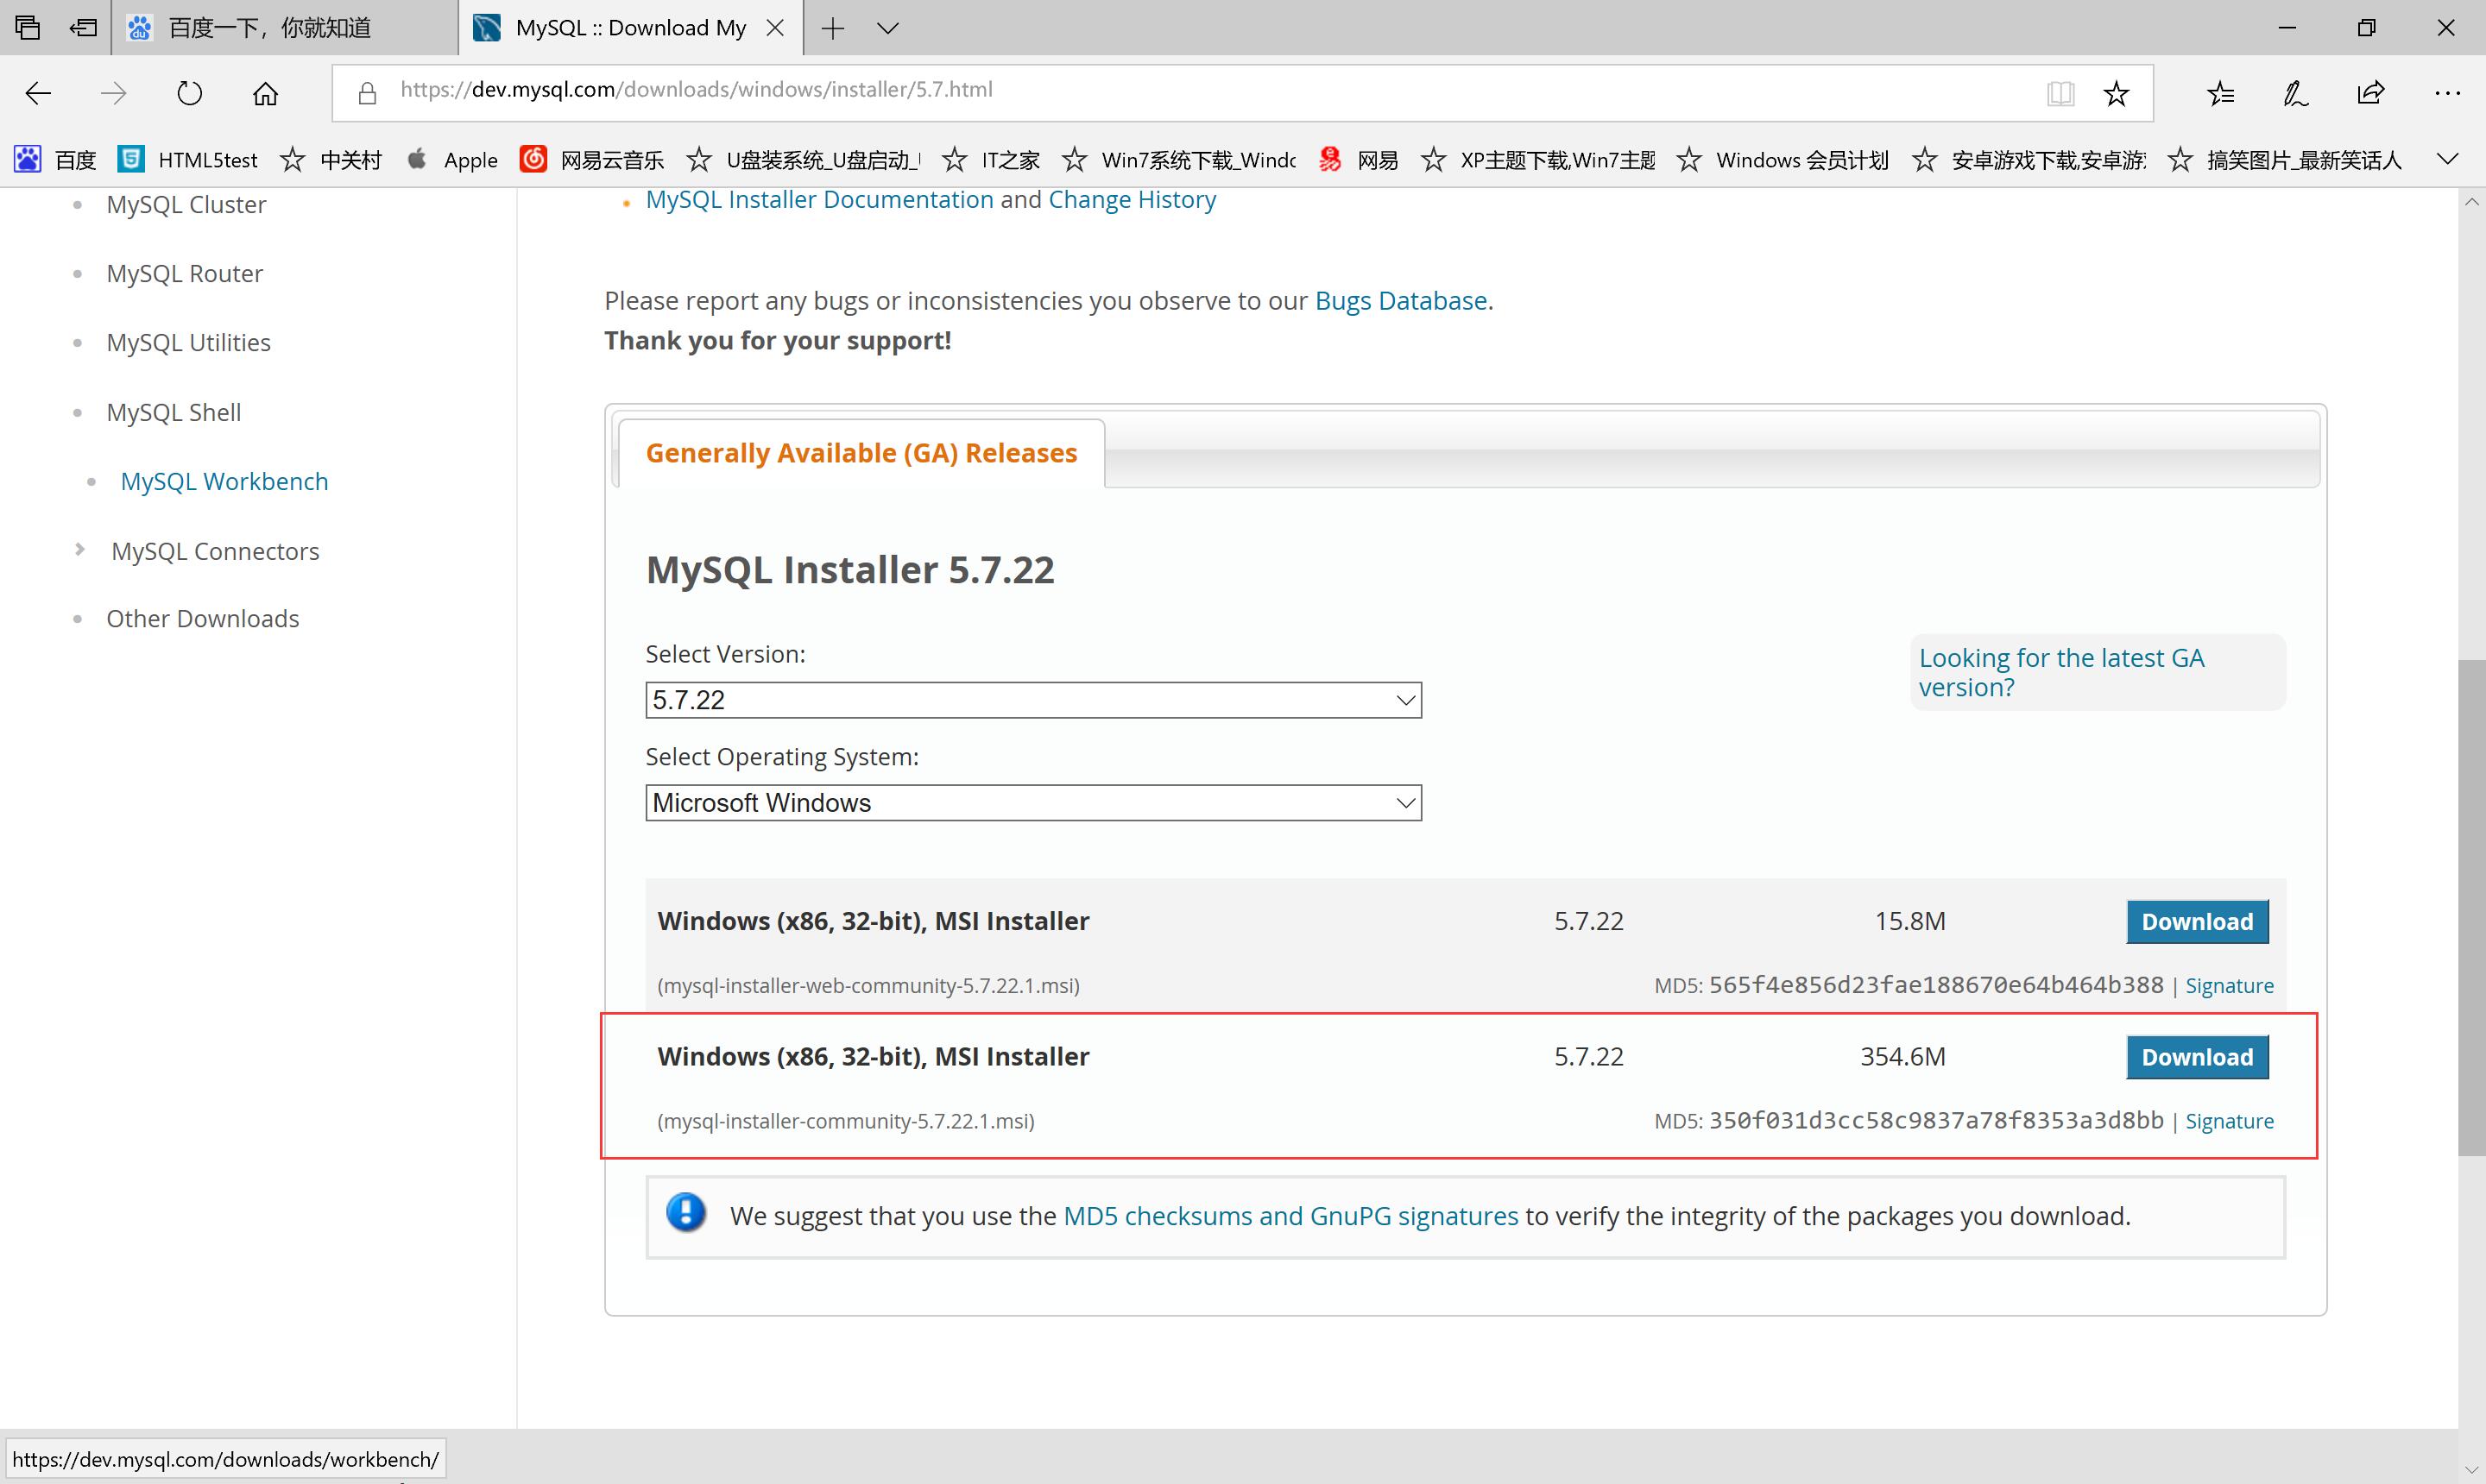
Task: Select Generally Available (GA) Releases tab
Action: point(861,453)
